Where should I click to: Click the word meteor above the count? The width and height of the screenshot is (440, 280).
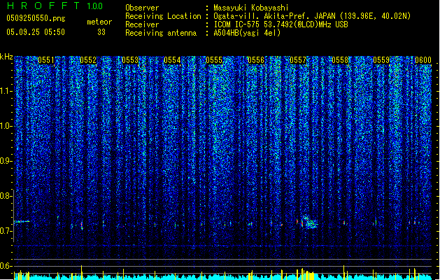99,22
